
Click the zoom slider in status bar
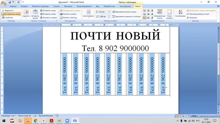[x=208, y=116]
